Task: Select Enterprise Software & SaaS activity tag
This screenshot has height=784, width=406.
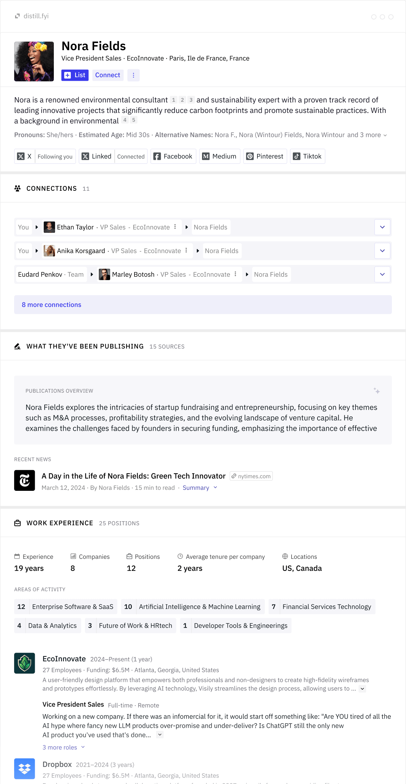Action: pos(66,607)
